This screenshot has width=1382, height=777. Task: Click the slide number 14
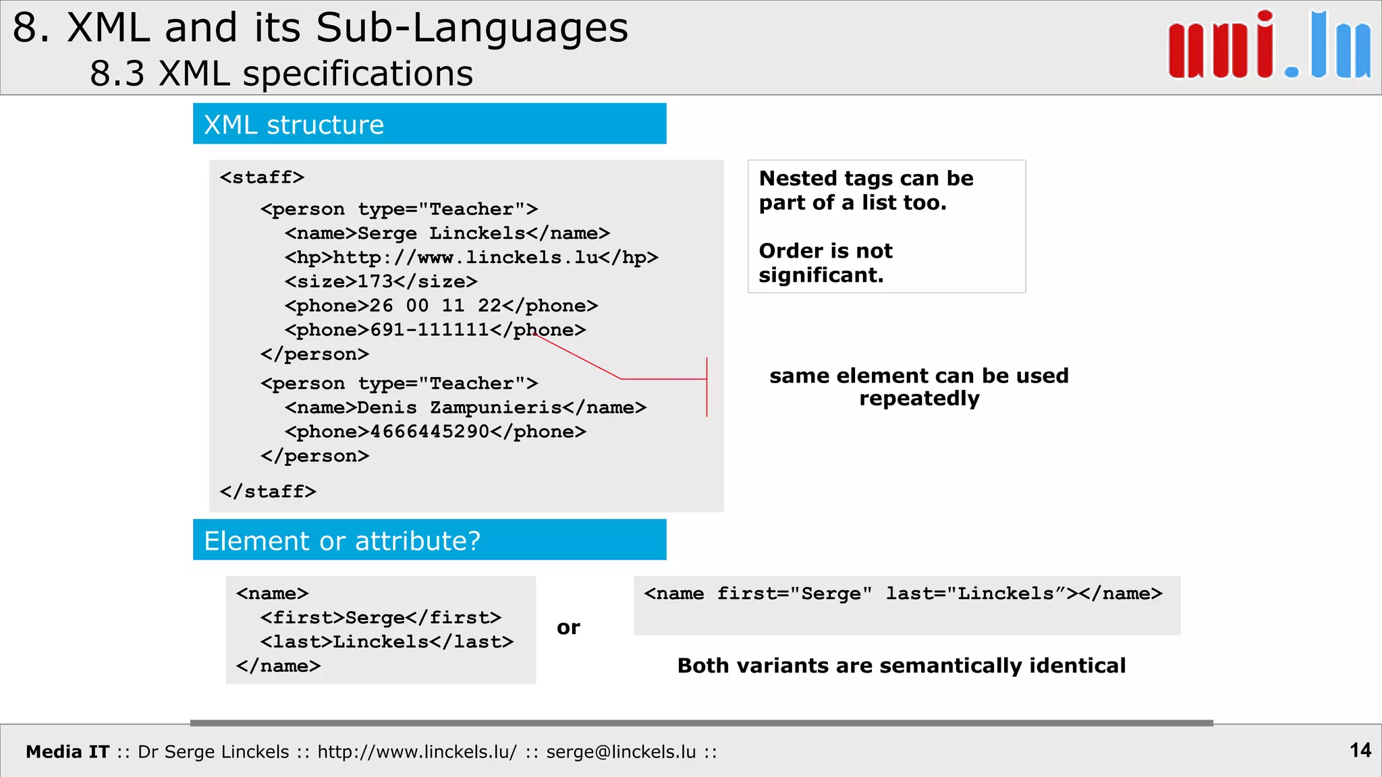tap(1360, 750)
